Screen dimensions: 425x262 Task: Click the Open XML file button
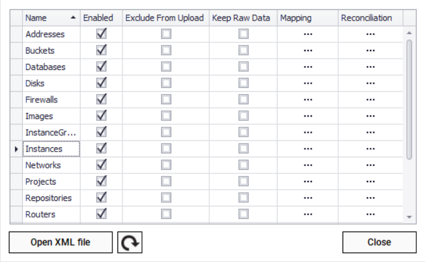coord(61,243)
